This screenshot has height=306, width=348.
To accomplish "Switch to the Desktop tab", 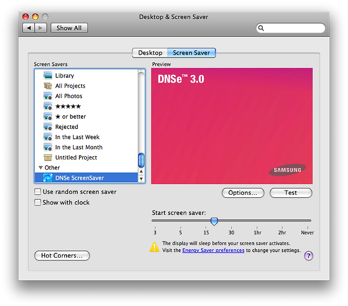I will 150,53.
